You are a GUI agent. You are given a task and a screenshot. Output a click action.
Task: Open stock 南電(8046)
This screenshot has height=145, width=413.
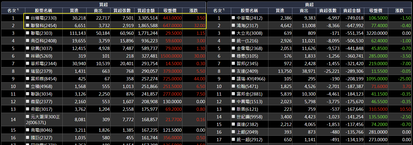pyautogui.click(x=41, y=130)
